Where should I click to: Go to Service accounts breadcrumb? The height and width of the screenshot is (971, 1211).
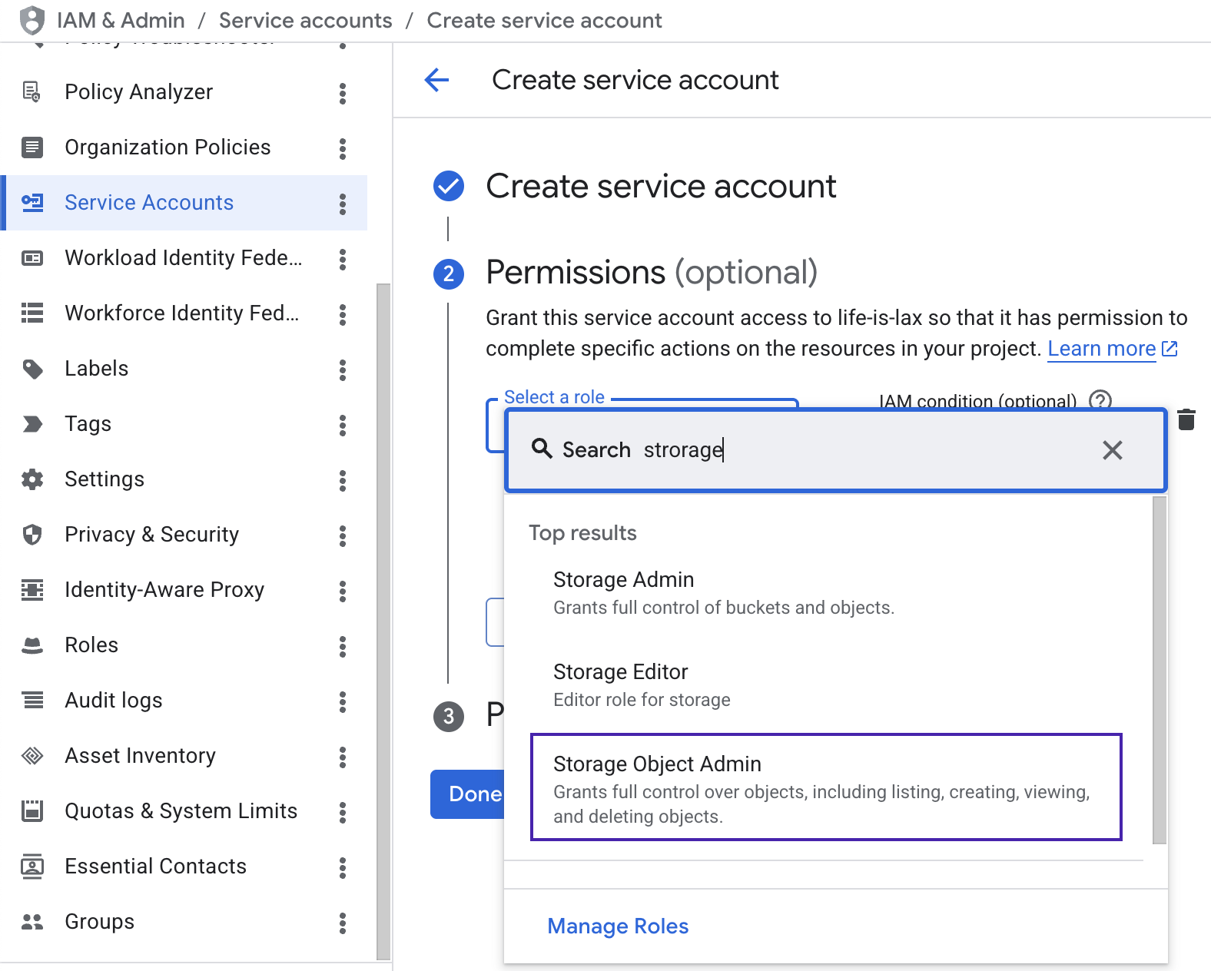pyautogui.click(x=306, y=21)
